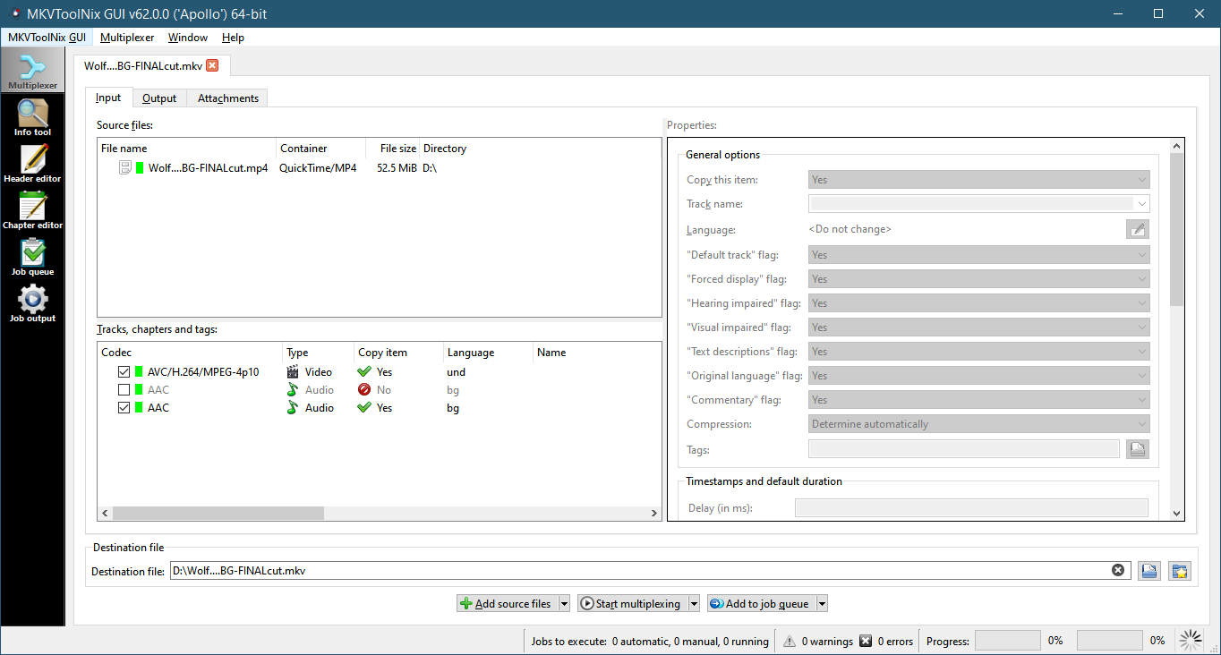
Task: Click the warnings triangle icon in status bar
Action: [x=790, y=641]
